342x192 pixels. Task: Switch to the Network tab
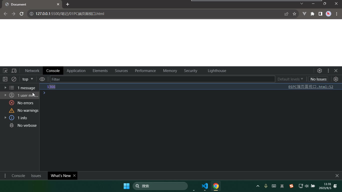pyautogui.click(x=32, y=71)
